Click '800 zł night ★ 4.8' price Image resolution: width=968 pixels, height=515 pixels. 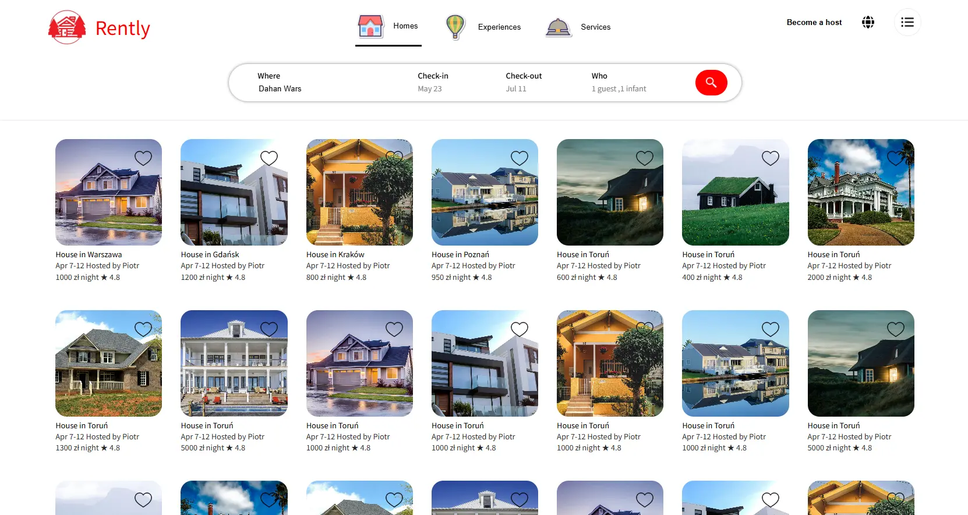[x=336, y=278]
